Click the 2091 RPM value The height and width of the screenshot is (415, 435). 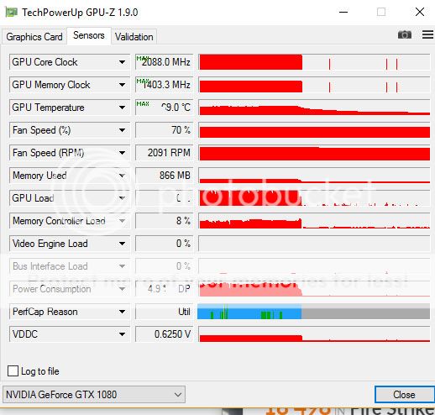[x=165, y=153]
